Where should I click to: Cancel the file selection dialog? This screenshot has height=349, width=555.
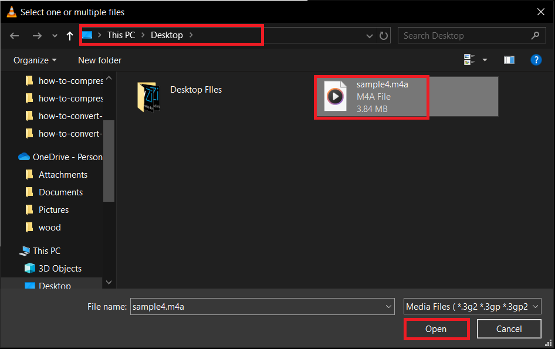[x=509, y=328]
